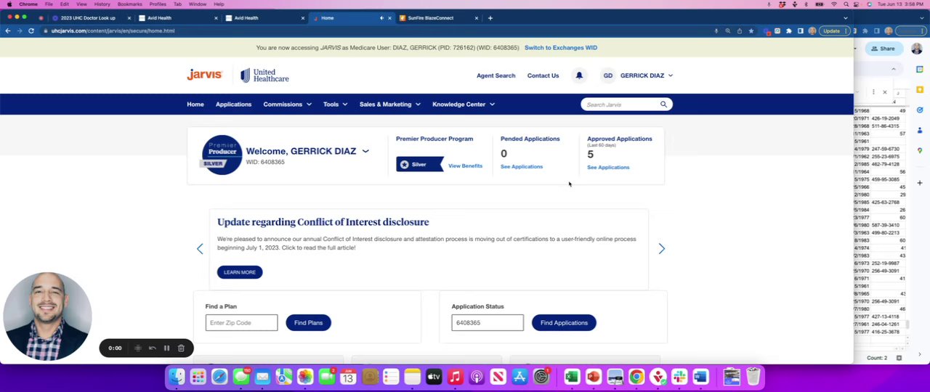Screen dimensions: 930x392
Task: Click the Jarvis logo
Action: coord(204,75)
